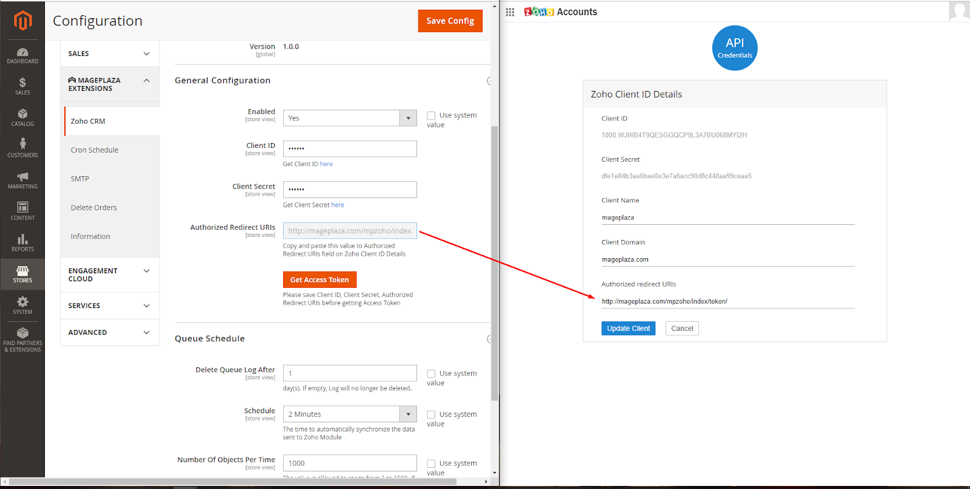The height and width of the screenshot is (489, 970).
Task: Toggle Use system value for Schedule
Action: click(x=431, y=414)
